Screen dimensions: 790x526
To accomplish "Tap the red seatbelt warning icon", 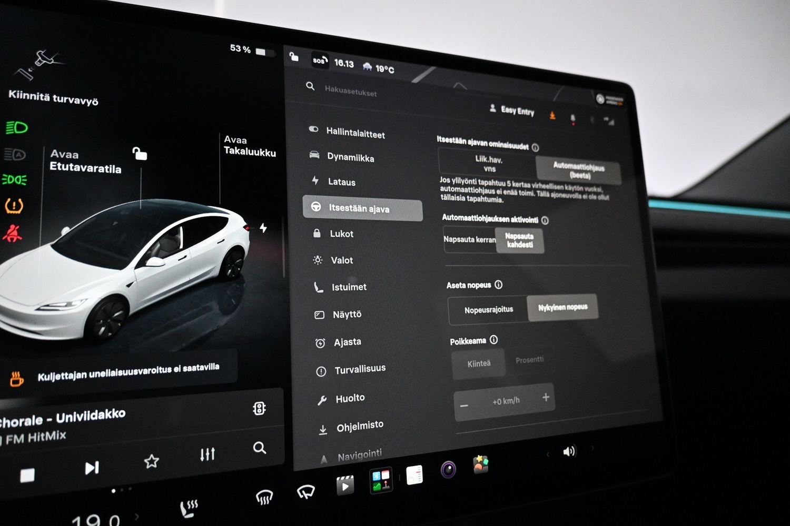I will [x=13, y=232].
